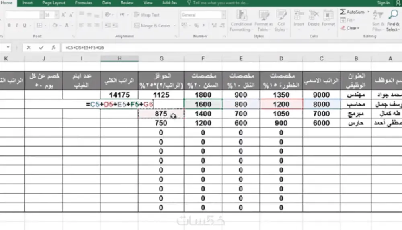Viewport: 402px width, 230px height.
Task: Click Insert Function fx button
Action: click(x=53, y=47)
